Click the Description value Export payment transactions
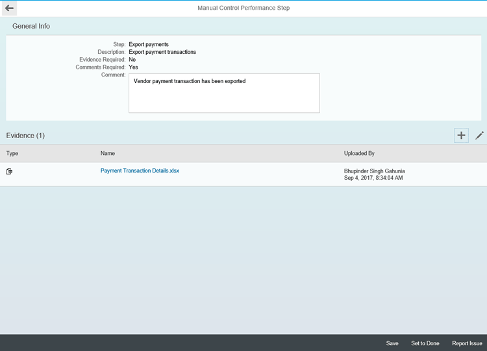 point(162,52)
